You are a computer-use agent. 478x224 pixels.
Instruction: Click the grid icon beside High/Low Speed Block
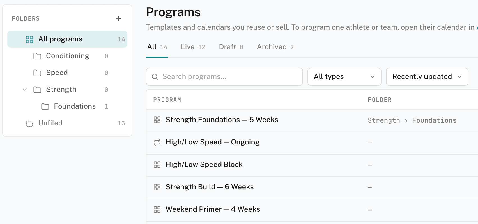157,165
